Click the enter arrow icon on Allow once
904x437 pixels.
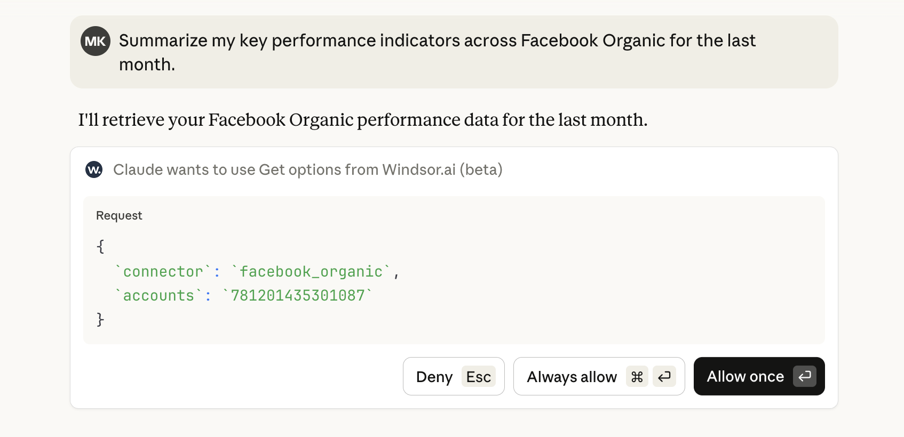click(804, 376)
